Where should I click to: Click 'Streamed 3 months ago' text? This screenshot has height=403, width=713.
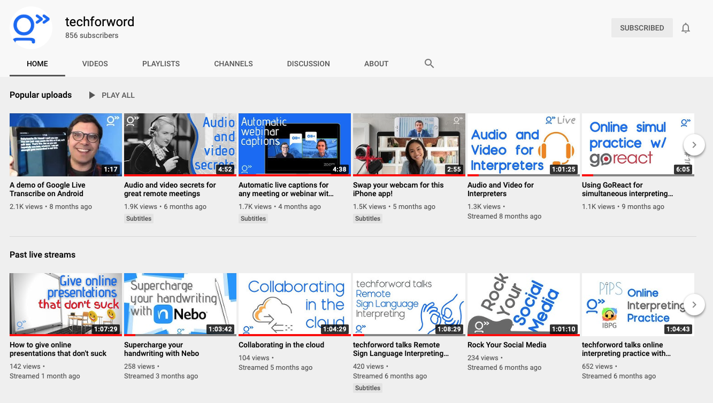pos(161,376)
